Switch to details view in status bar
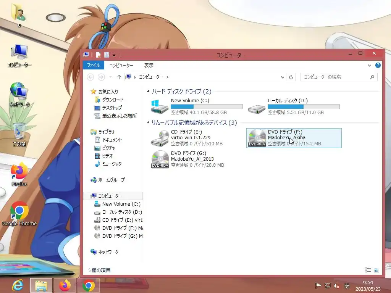This screenshot has width=391, height=293. [x=368, y=270]
